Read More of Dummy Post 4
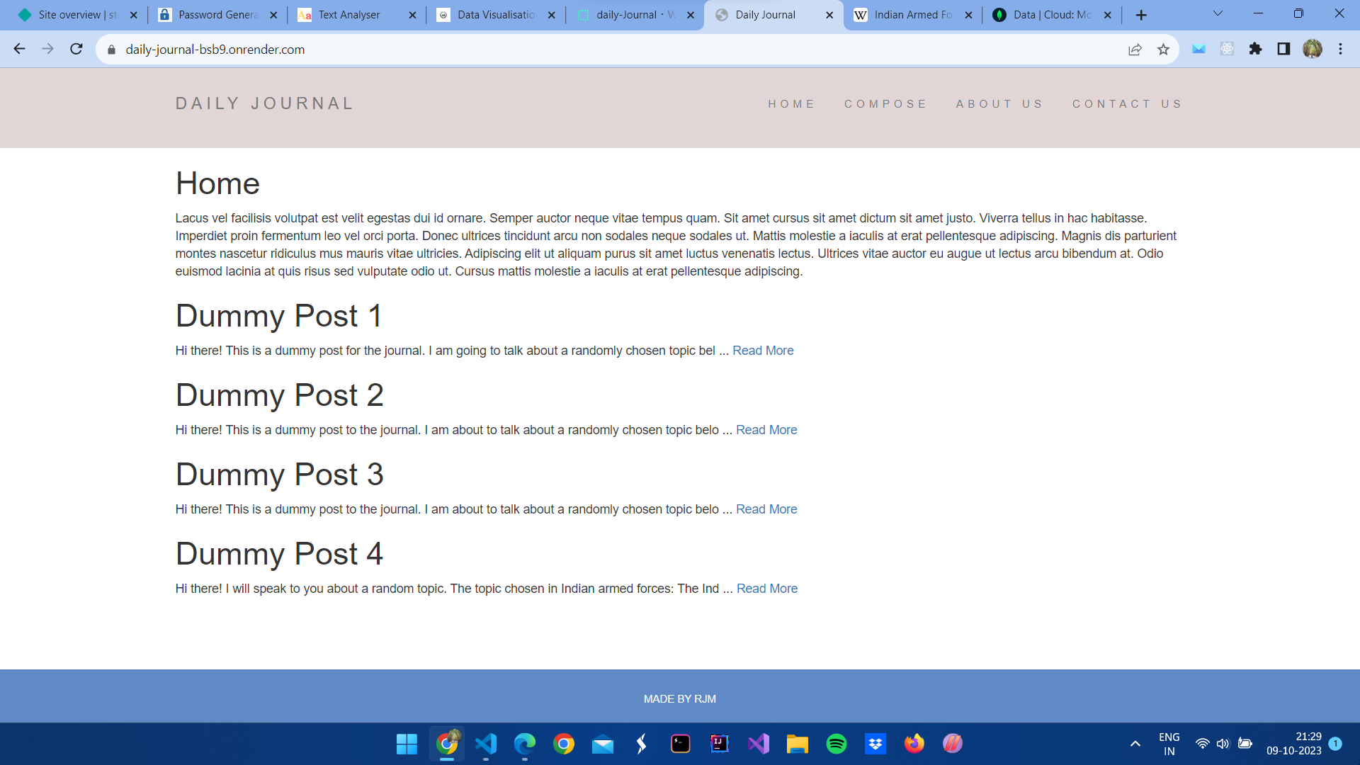1360x765 pixels. coord(766,589)
